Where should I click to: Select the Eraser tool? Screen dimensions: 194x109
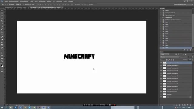pos(2,37)
